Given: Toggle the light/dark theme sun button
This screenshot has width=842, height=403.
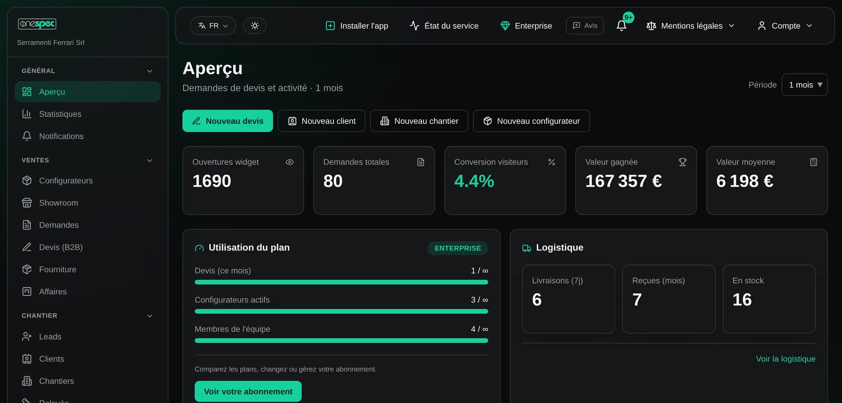Looking at the screenshot, I should 255,26.
